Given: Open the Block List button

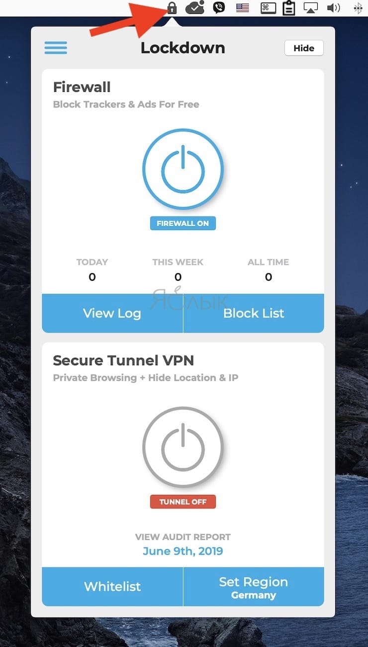Looking at the screenshot, I should 254,313.
